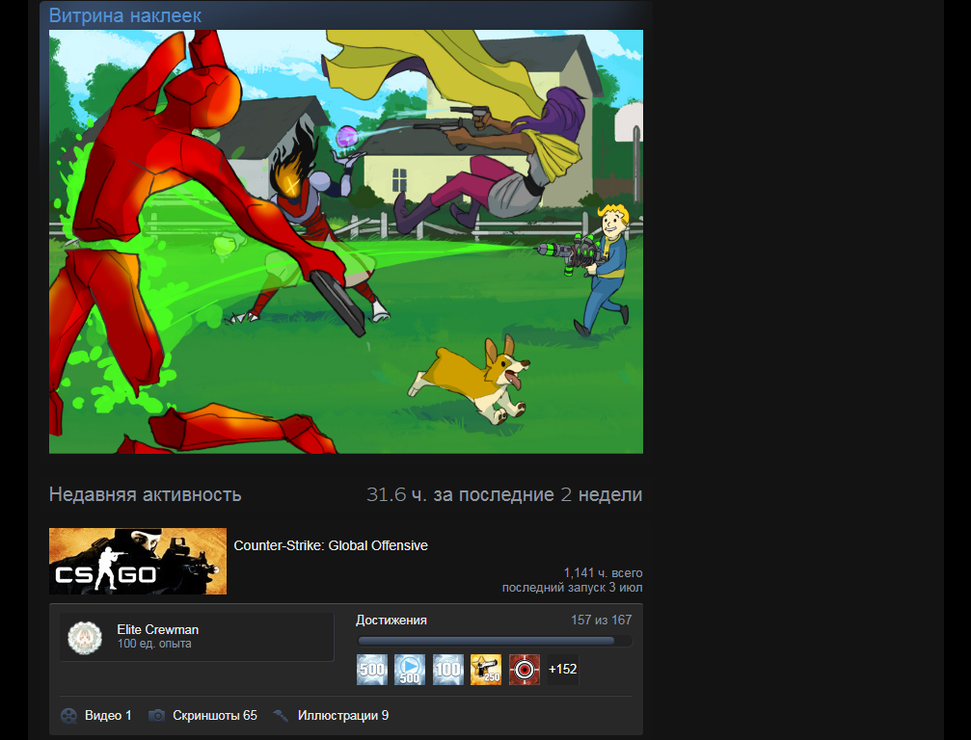Click the последний запуск 3 июл text
Image resolution: width=971 pixels, height=740 pixels.
(572, 588)
